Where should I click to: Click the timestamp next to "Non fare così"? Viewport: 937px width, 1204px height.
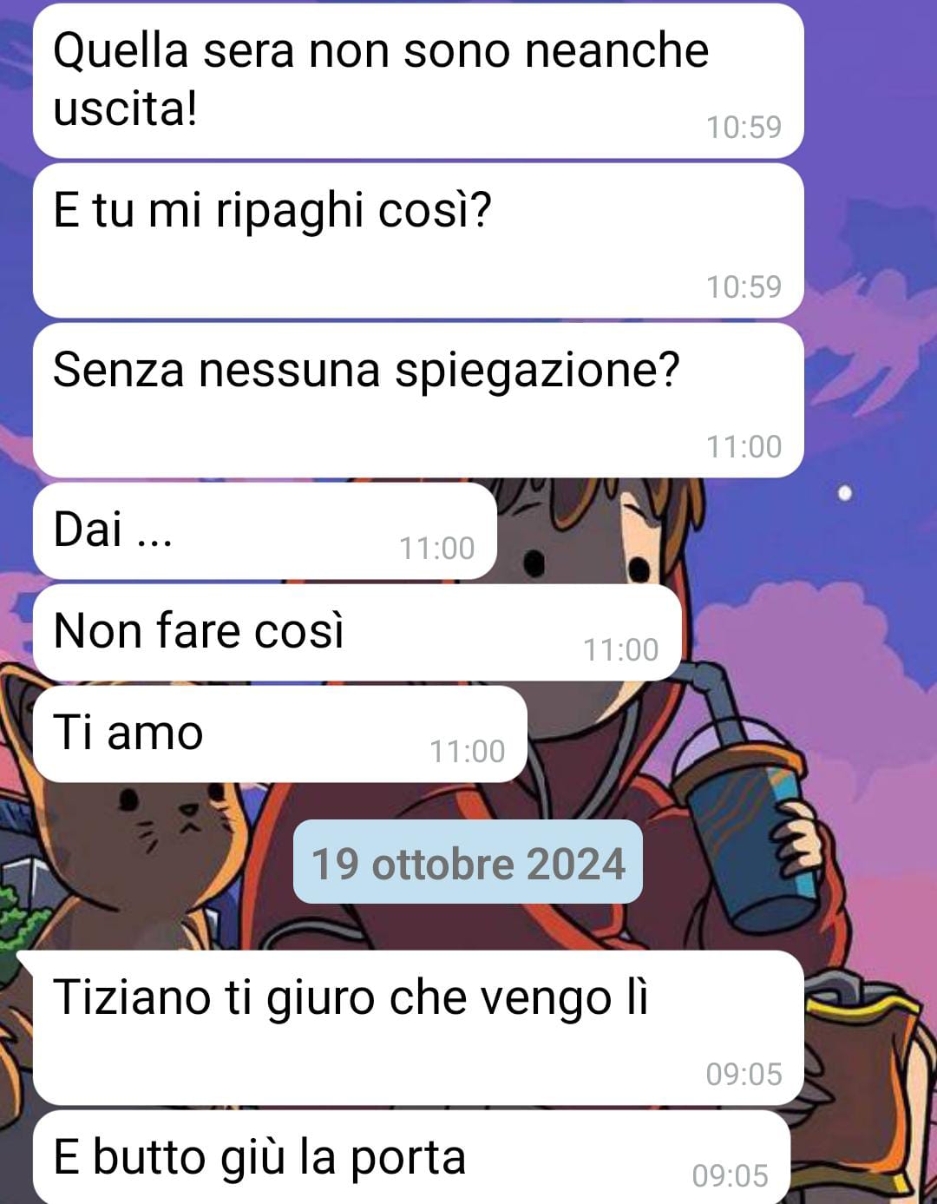[620, 650]
